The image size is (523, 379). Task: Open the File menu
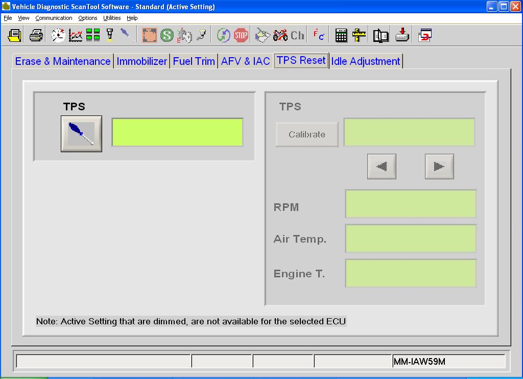click(x=8, y=18)
